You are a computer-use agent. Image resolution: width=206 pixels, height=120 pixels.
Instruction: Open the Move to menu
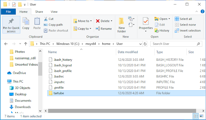pos(82,21)
